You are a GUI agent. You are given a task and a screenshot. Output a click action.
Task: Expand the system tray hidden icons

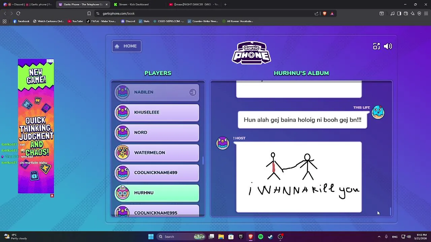pyautogui.click(x=379, y=237)
